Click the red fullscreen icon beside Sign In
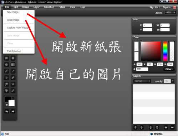Viewport: 178px width, 136px height. tap(174, 7)
